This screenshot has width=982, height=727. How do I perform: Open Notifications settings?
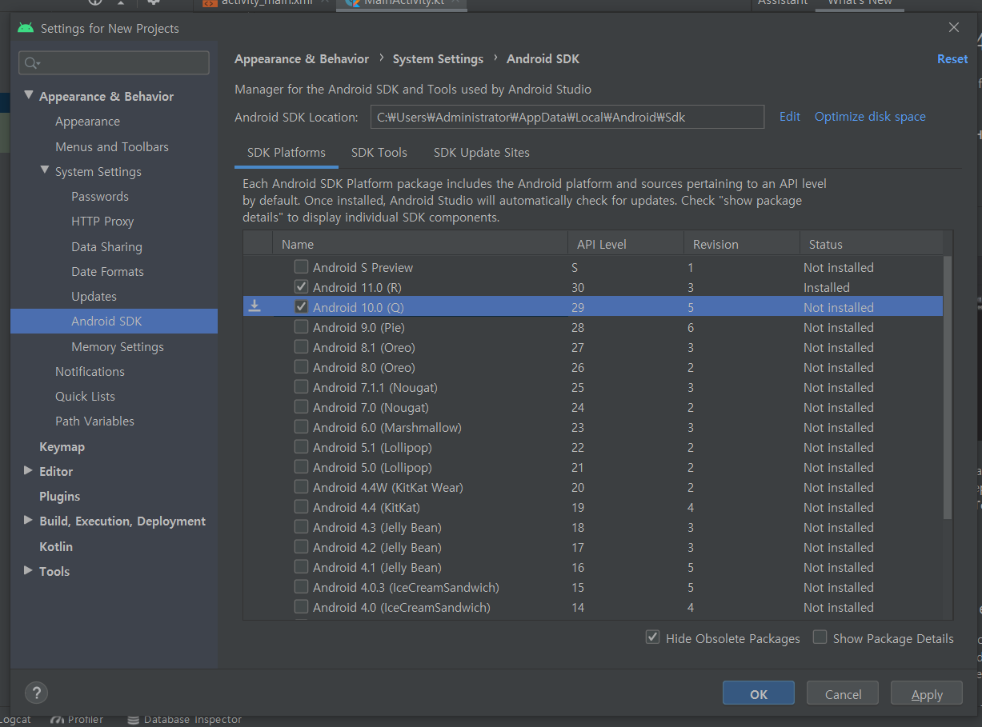point(90,371)
